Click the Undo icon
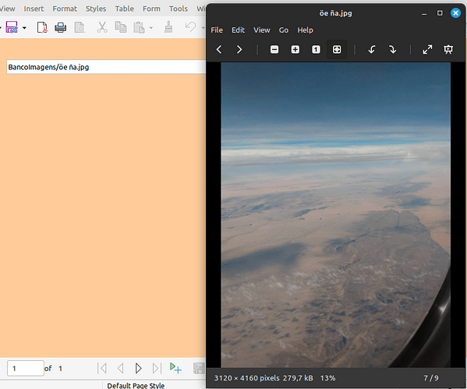Viewport: 467px width, 389px height. point(190,27)
